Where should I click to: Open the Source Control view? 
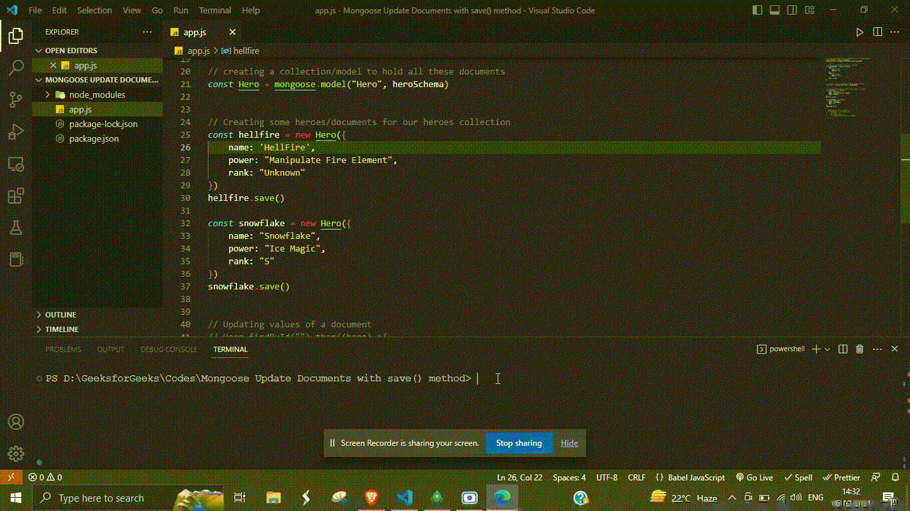(x=16, y=100)
